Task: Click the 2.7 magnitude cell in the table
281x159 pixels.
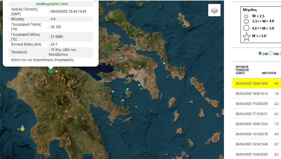Action: 276,144
